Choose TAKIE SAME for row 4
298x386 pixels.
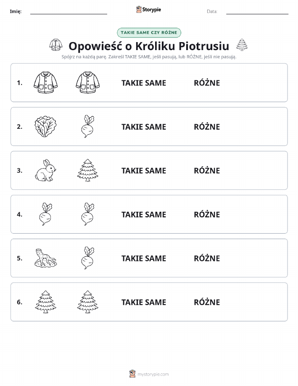point(144,214)
